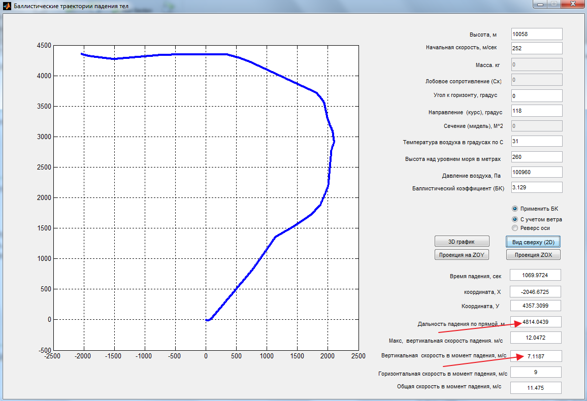Focus the 'Высота над уровнем моря' field
Viewport: 587px width, 401px height.
pyautogui.click(x=536, y=157)
